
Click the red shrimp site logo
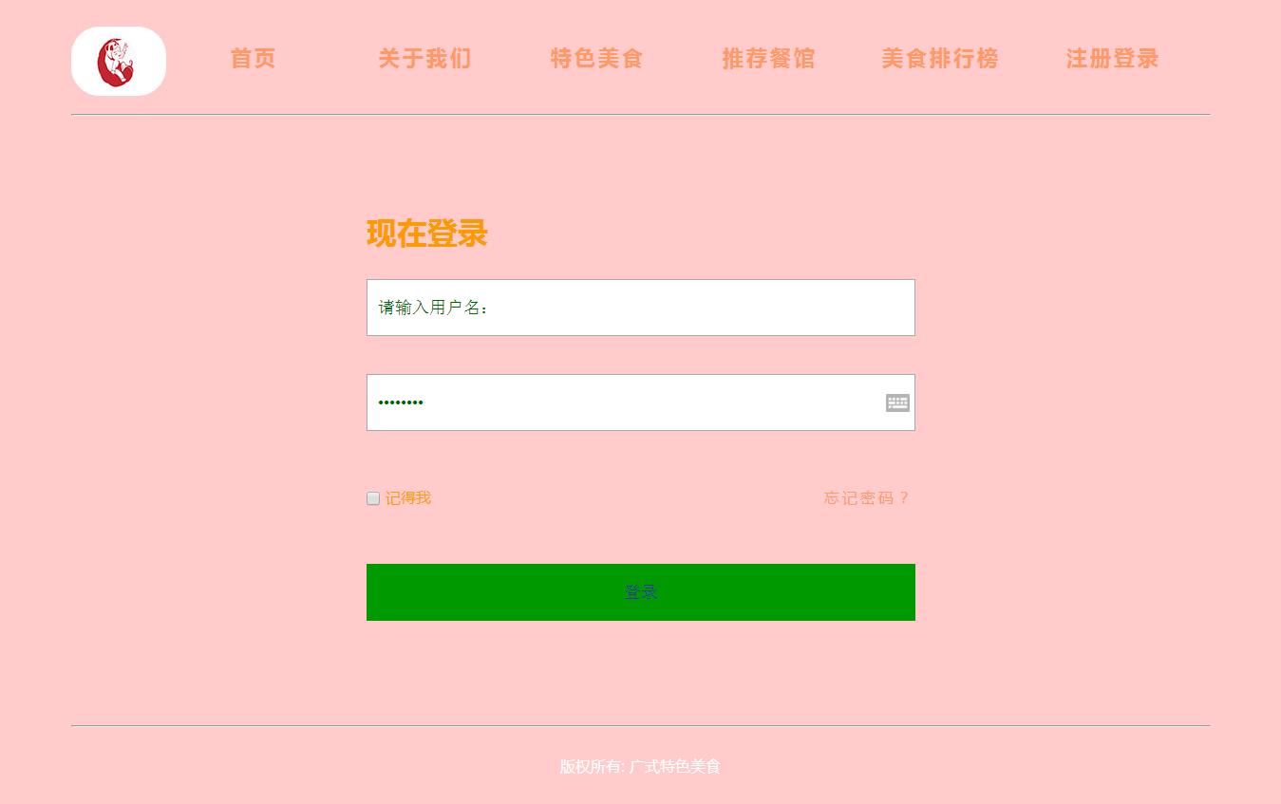coord(116,62)
